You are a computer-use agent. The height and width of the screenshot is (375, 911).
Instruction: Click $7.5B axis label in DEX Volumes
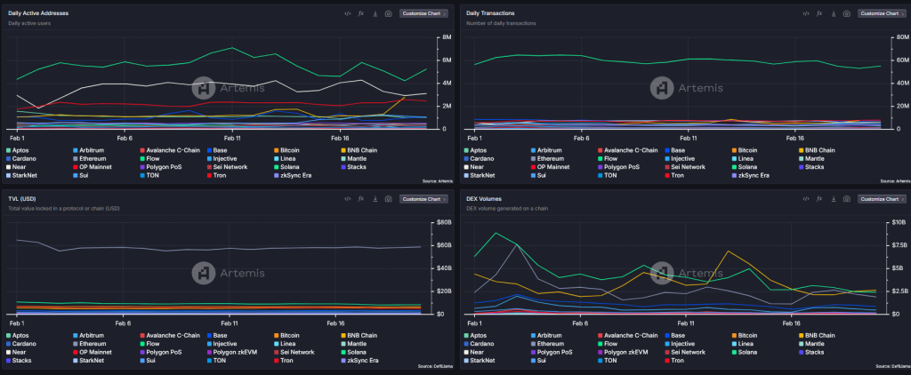tap(899, 245)
